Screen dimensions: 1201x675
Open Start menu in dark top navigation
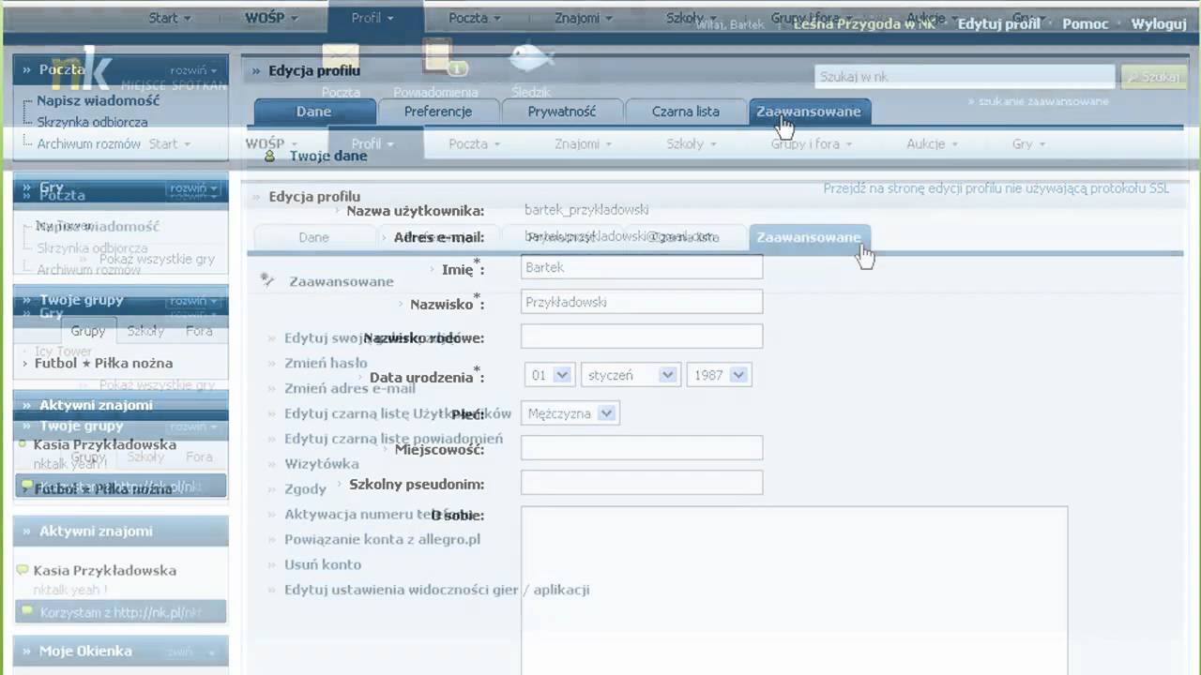169,18
